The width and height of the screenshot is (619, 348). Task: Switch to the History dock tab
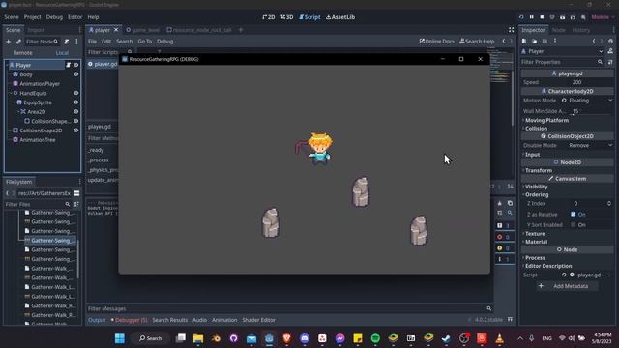581,30
